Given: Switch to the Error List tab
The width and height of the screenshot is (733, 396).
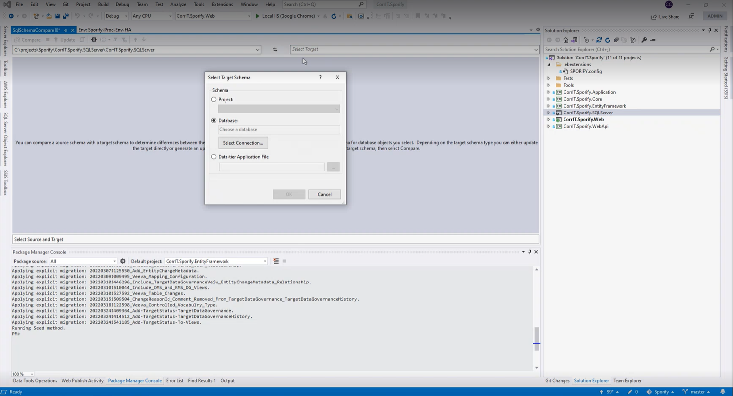Looking at the screenshot, I should click(174, 381).
